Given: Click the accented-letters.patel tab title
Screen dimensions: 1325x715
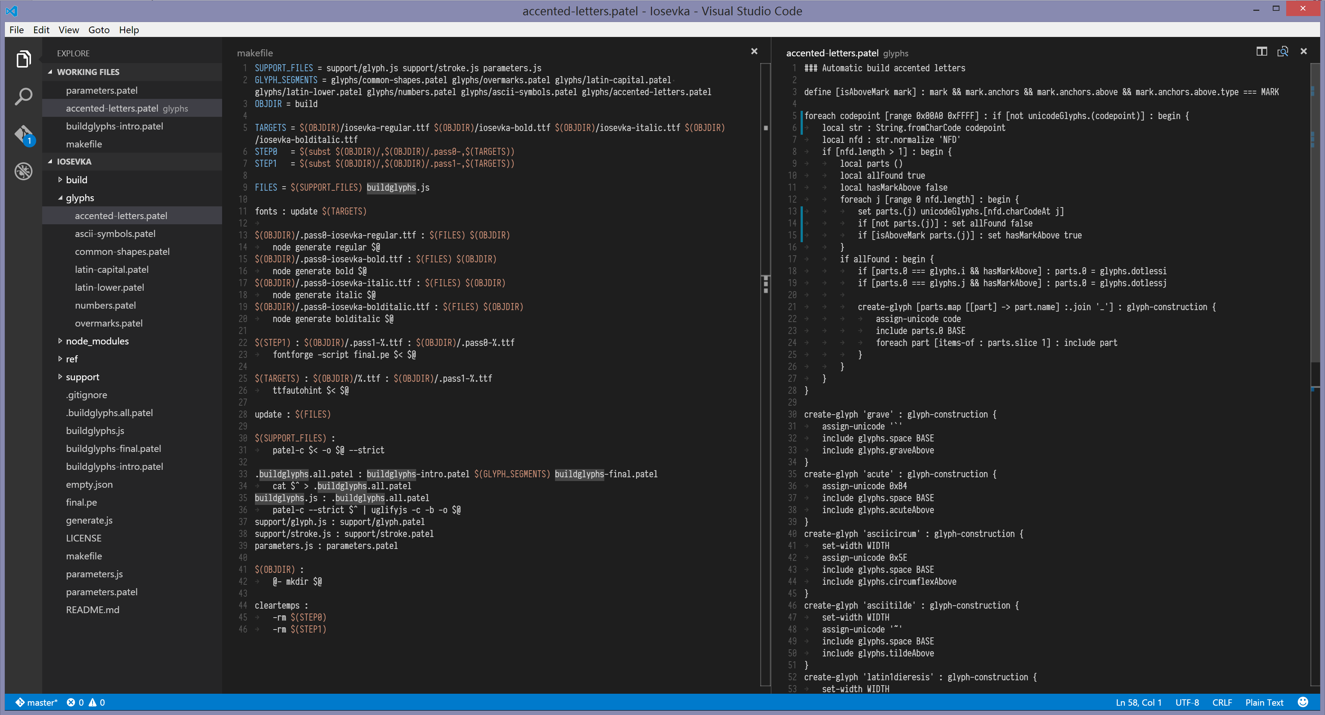Looking at the screenshot, I should pos(832,53).
